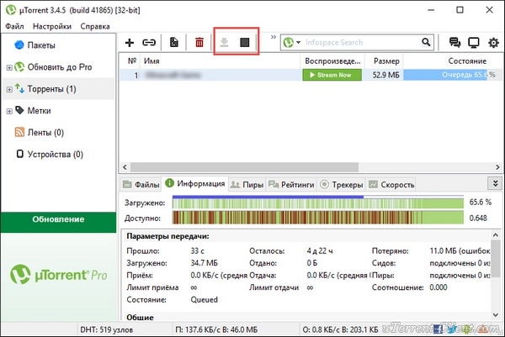Switch to the Скорость tab
The height and width of the screenshot is (337, 505).
391,185
